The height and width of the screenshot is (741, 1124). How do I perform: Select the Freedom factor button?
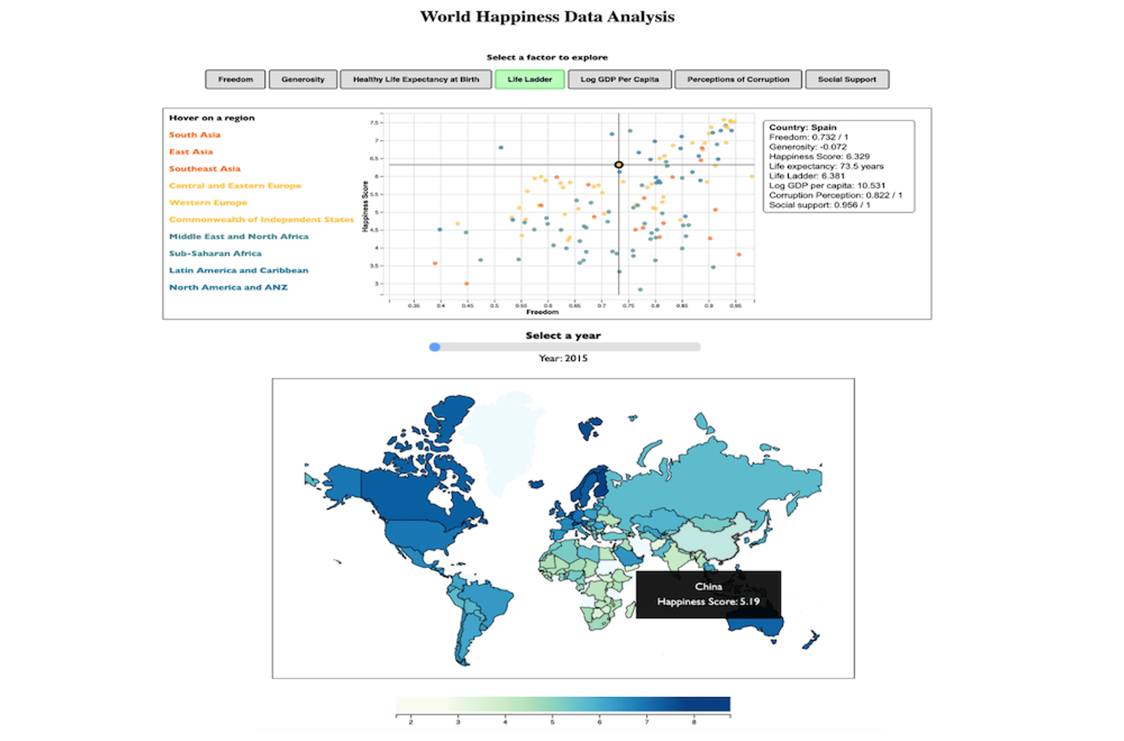(x=235, y=80)
